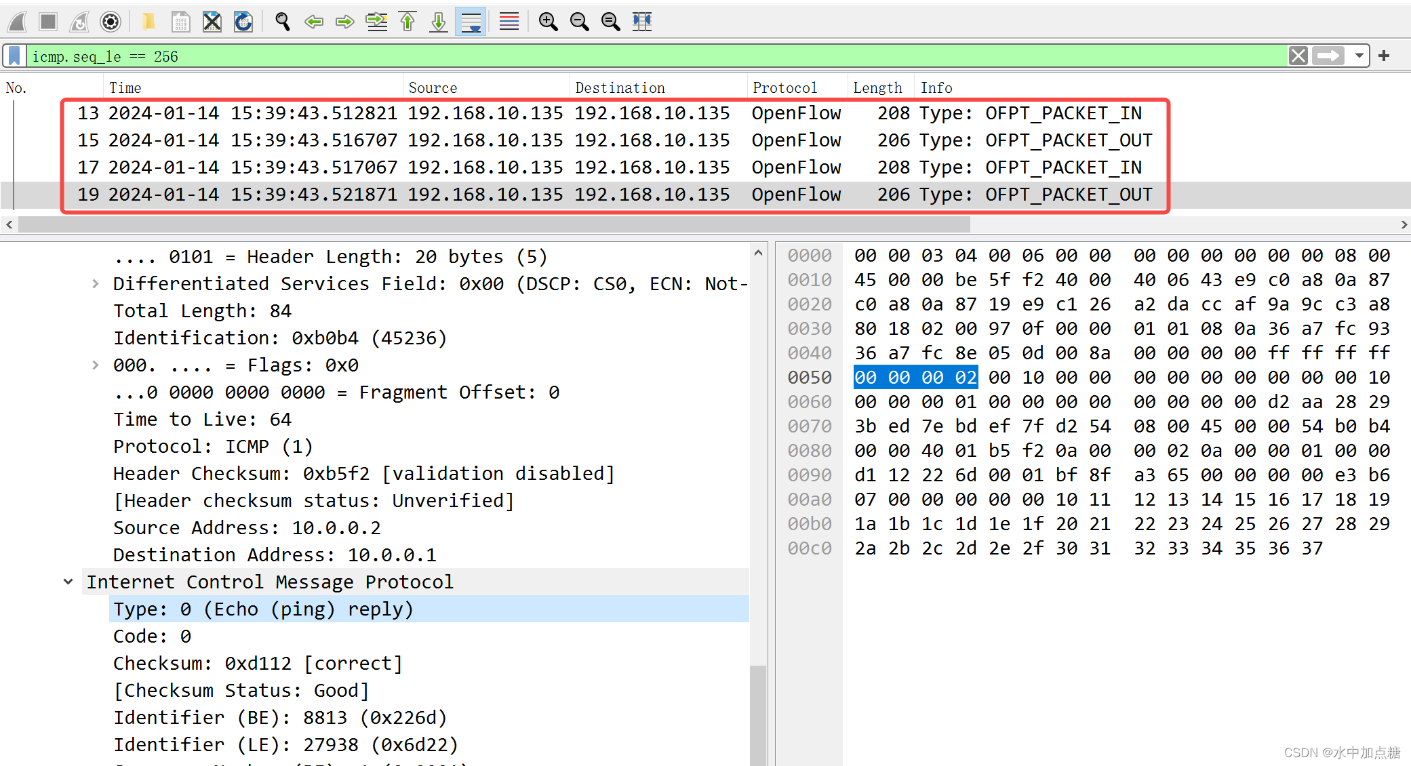Reload the current capture file
1411x766 pixels.
tap(243, 22)
